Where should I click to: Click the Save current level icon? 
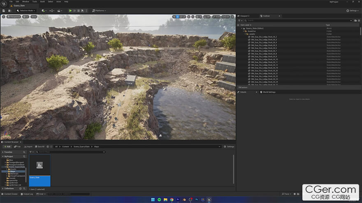4,11
